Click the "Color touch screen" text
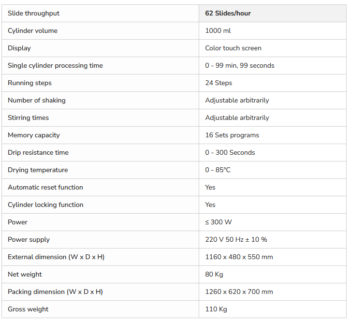Viewport: 350px width, 322px height. pos(233,48)
